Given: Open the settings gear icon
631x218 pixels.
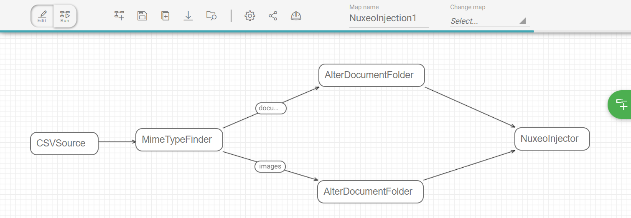Looking at the screenshot, I should click(250, 16).
